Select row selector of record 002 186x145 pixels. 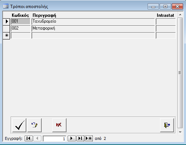(6, 28)
